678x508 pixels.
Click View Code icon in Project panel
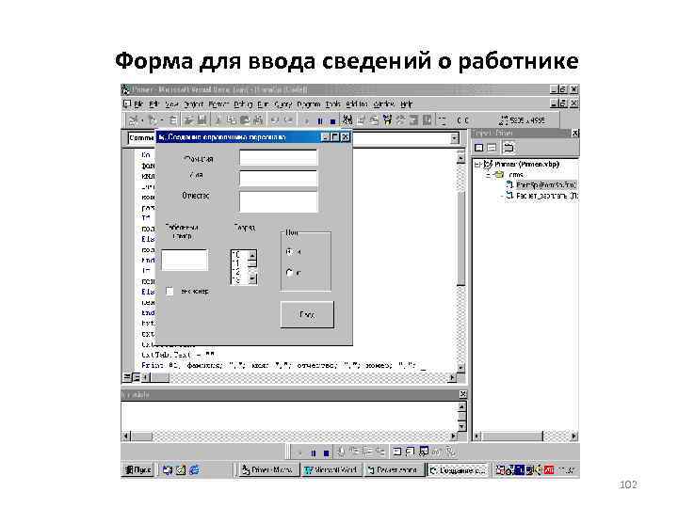[479, 148]
